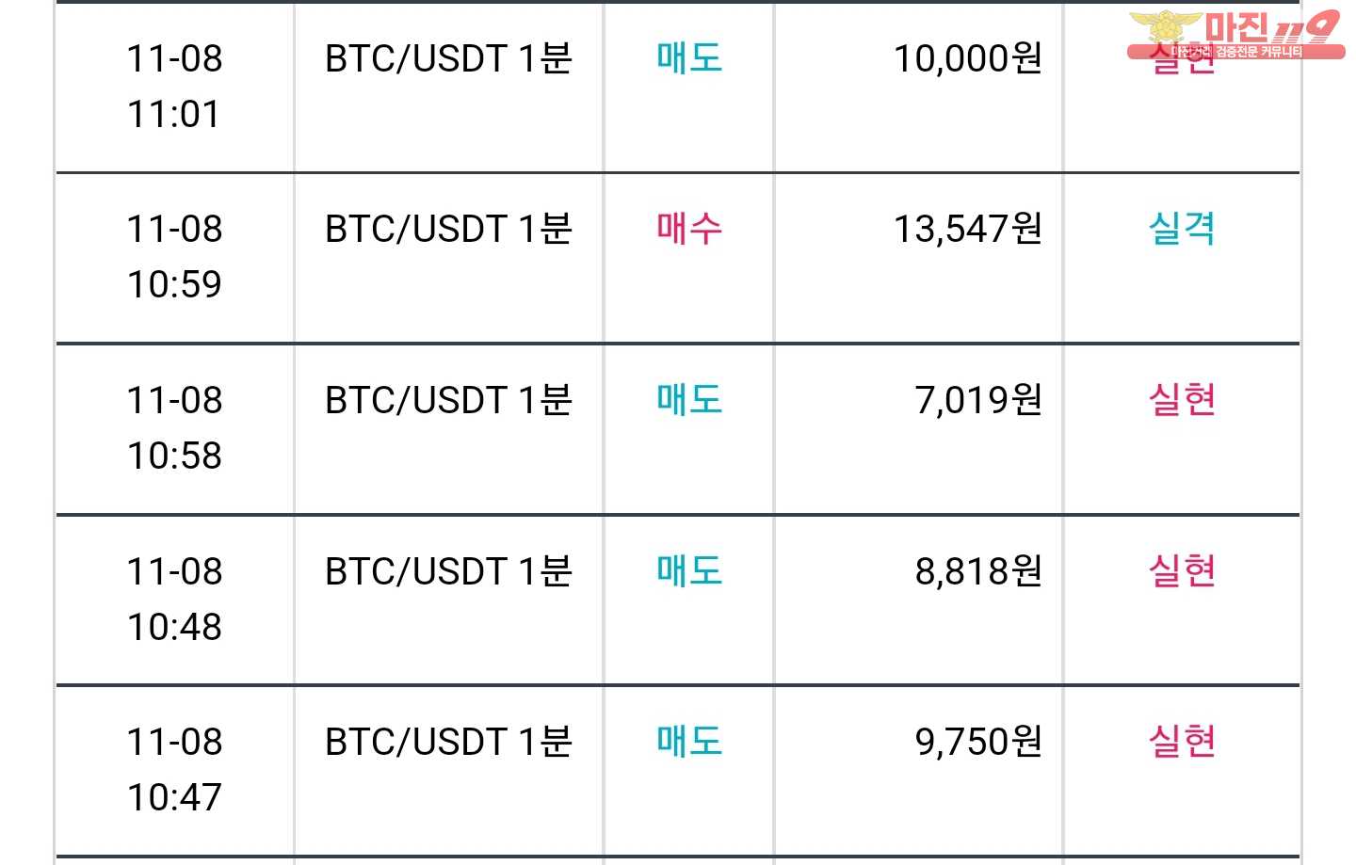Viewport: 1356px width, 865px height.
Task: Click the pink 매수 label
Action: point(689,229)
